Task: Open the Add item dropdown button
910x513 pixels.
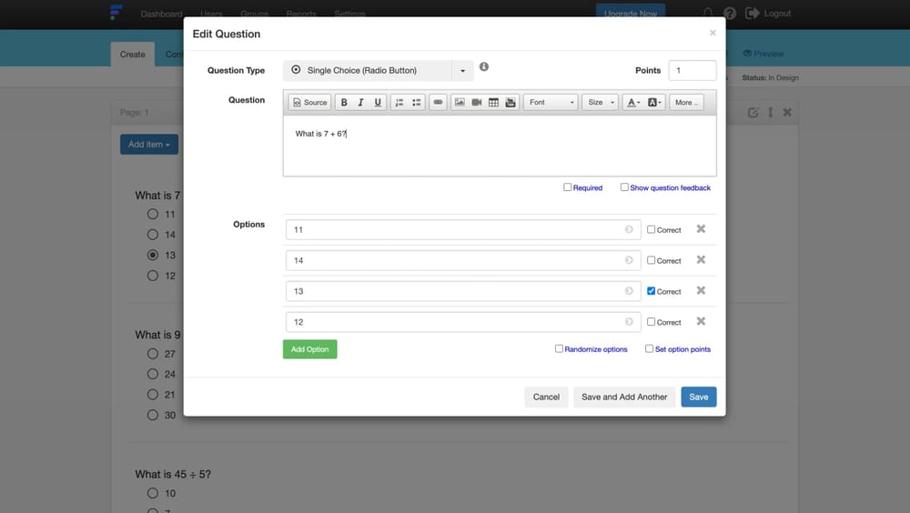Action: [x=149, y=145]
